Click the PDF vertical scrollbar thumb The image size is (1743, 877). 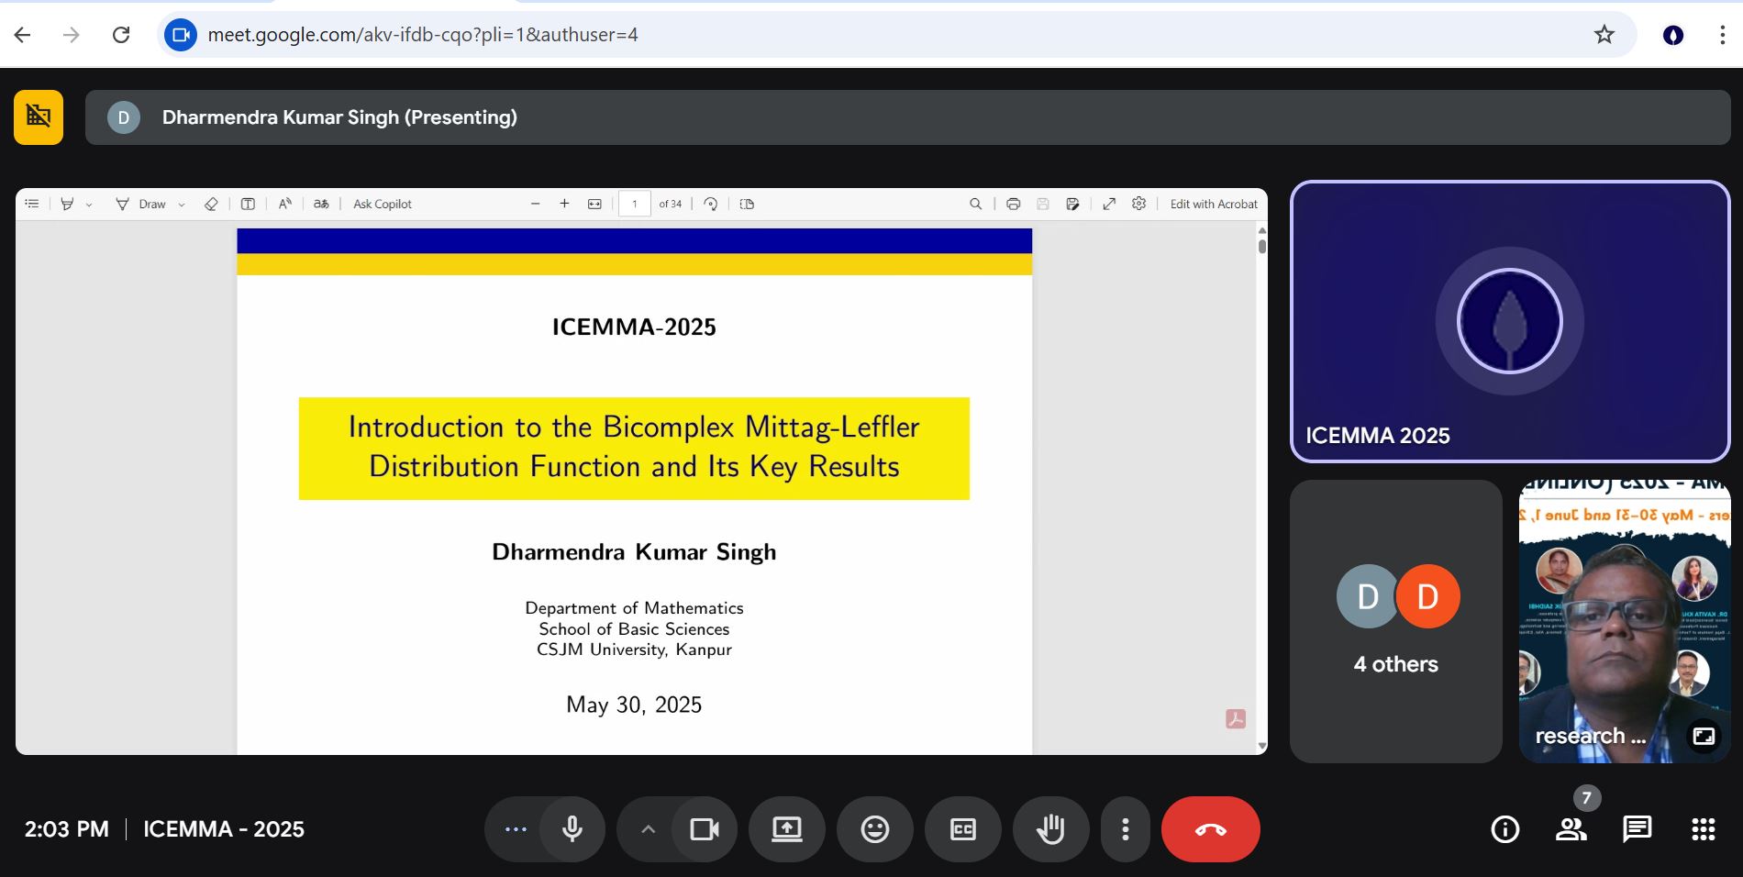(1262, 245)
